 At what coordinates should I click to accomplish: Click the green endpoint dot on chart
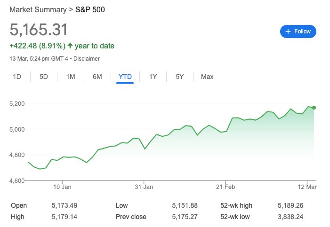pos(314,108)
